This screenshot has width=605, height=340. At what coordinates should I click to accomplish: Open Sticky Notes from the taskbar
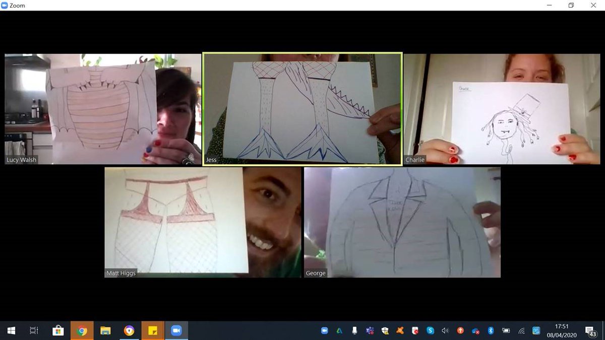click(153, 330)
